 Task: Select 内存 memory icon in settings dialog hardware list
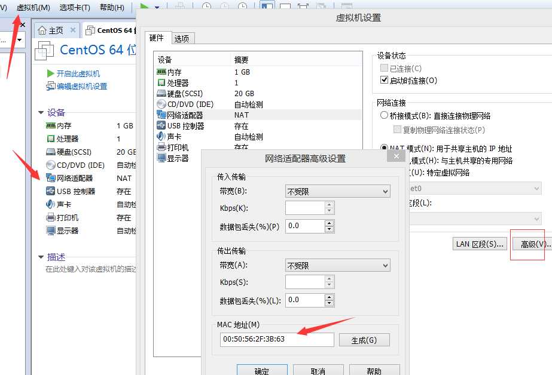coord(161,72)
